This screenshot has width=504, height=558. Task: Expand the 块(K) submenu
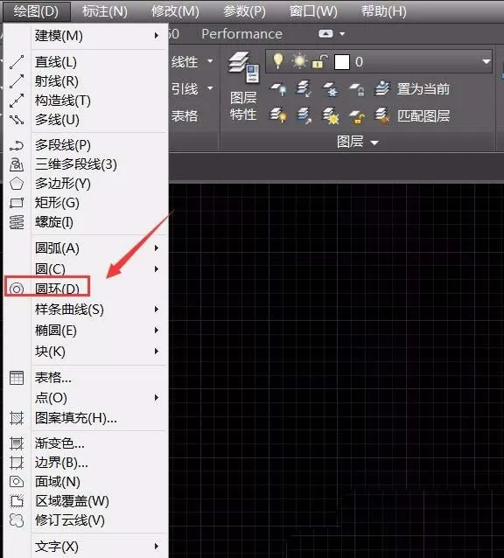pos(157,352)
